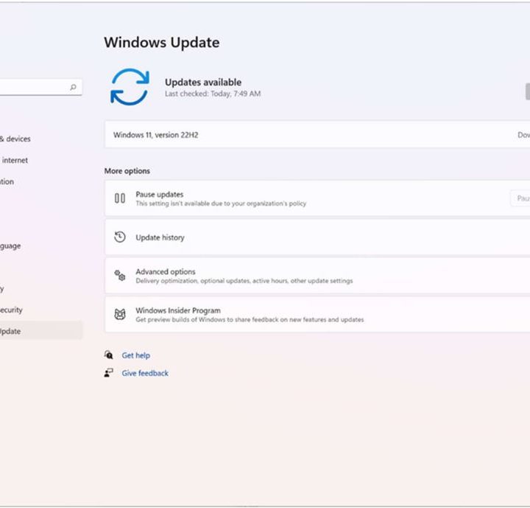Click the sidebar search input field
The height and width of the screenshot is (508, 530).
tap(40, 88)
